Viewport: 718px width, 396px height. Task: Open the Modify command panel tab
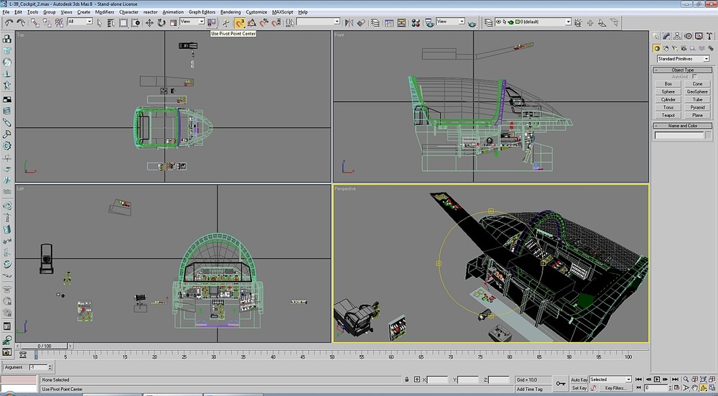pyautogui.click(x=667, y=36)
